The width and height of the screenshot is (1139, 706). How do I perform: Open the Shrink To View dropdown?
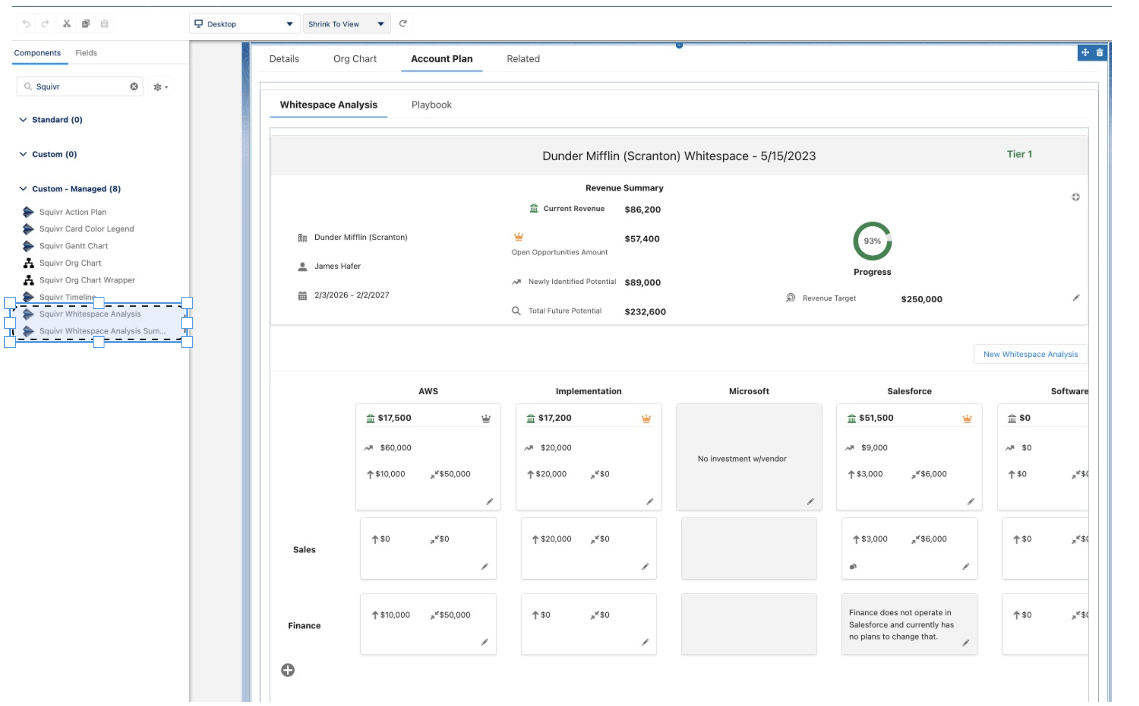click(346, 24)
